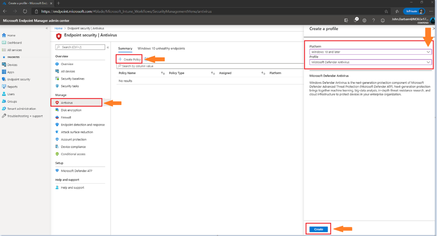437x236 pixels.
Task: Open the directory and subscription filter icon
Action: click(346, 21)
